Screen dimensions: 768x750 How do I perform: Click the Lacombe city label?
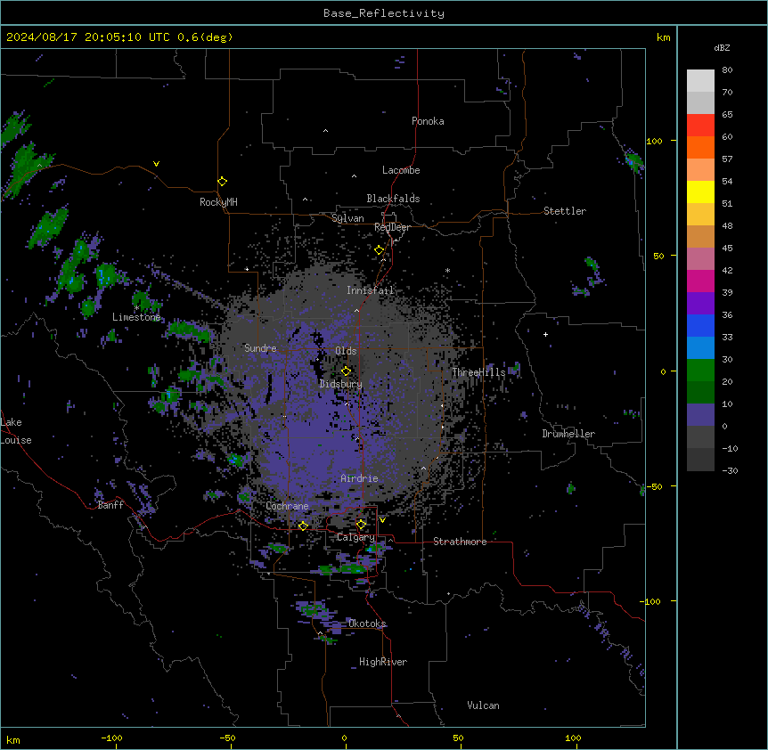click(x=401, y=170)
